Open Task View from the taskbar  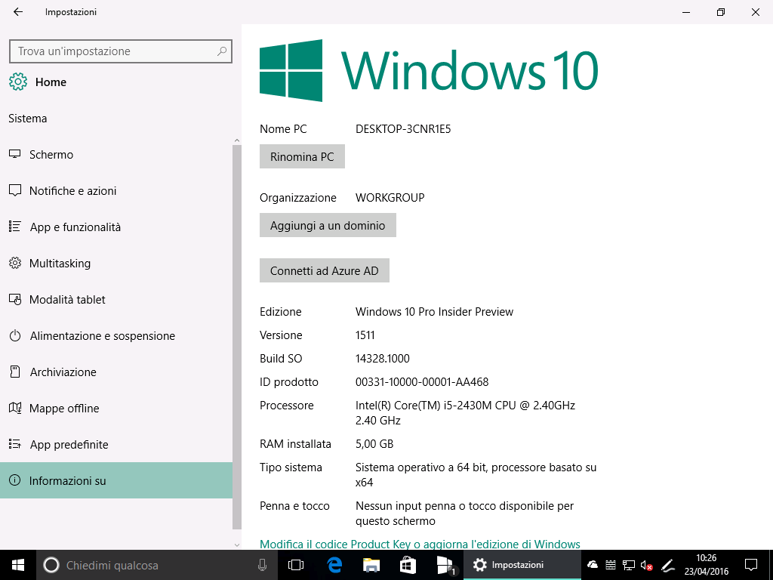tap(296, 565)
